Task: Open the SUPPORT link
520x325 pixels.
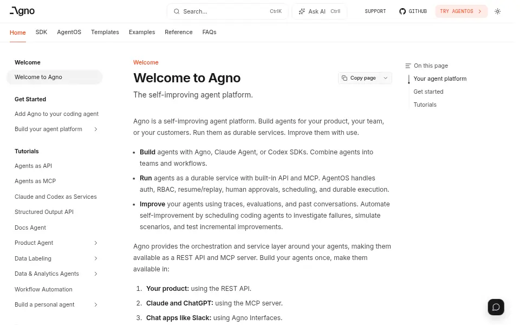Action: (375, 11)
